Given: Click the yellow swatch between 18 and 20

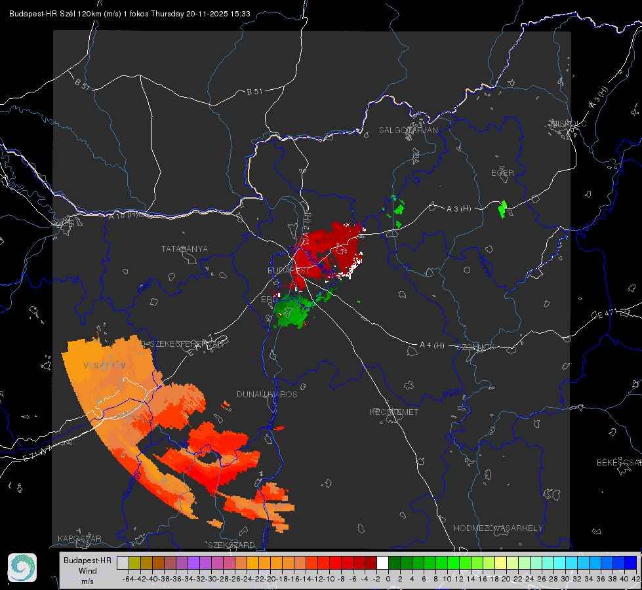Looking at the screenshot, I should coord(500,562).
